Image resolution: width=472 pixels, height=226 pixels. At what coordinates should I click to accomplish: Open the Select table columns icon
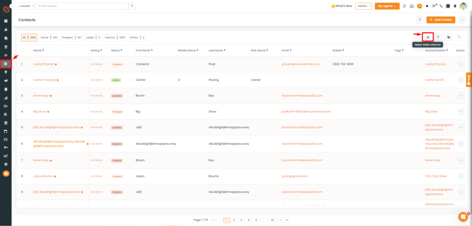pos(428,37)
